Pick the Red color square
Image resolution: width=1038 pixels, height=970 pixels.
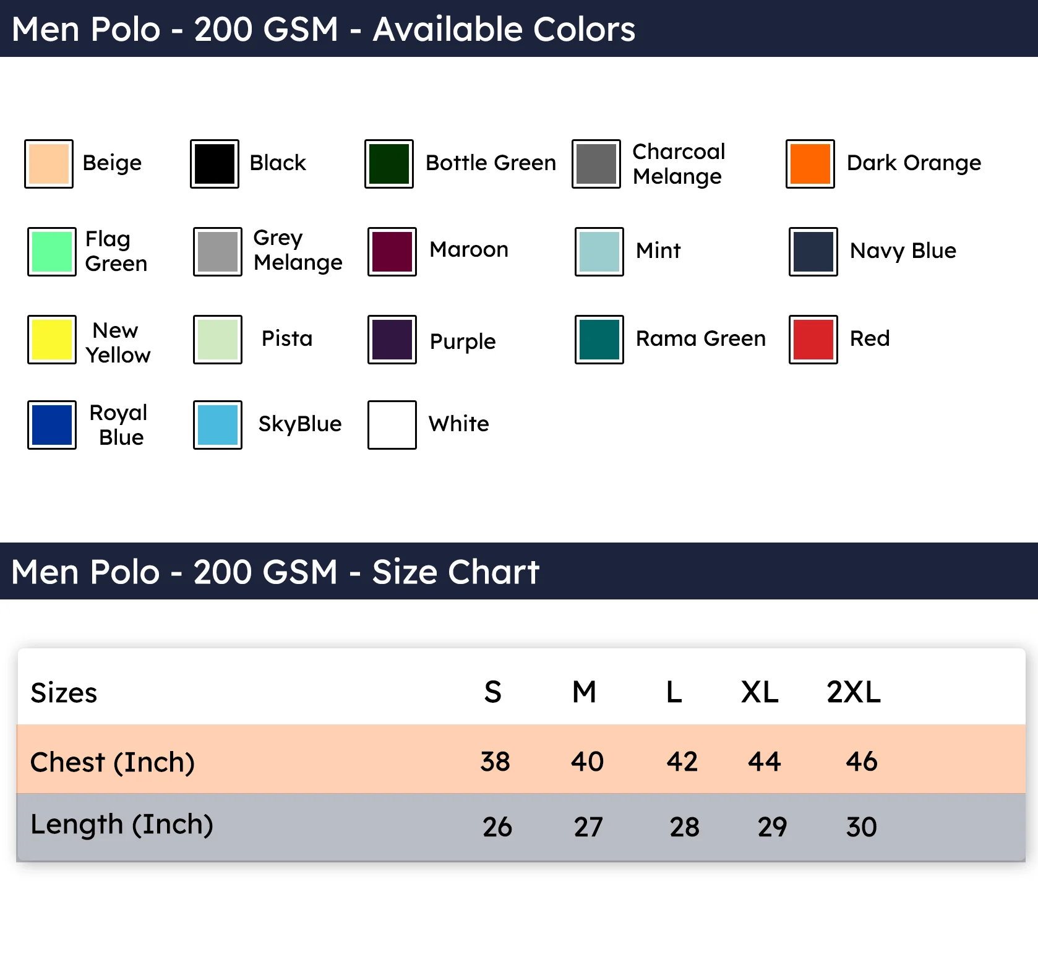pos(813,340)
